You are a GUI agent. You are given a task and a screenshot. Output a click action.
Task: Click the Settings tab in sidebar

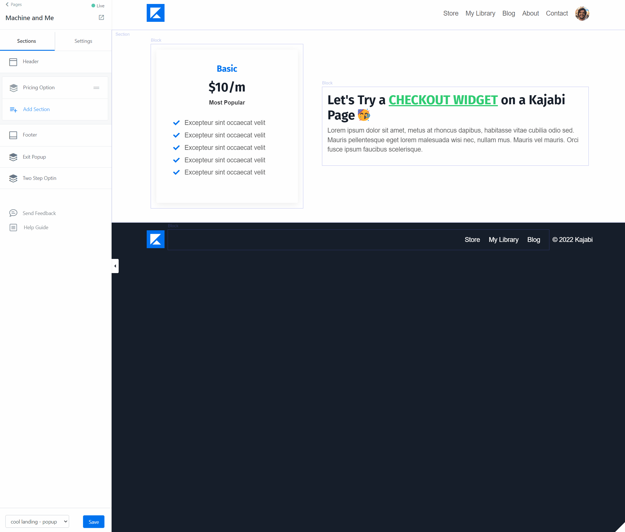click(83, 40)
